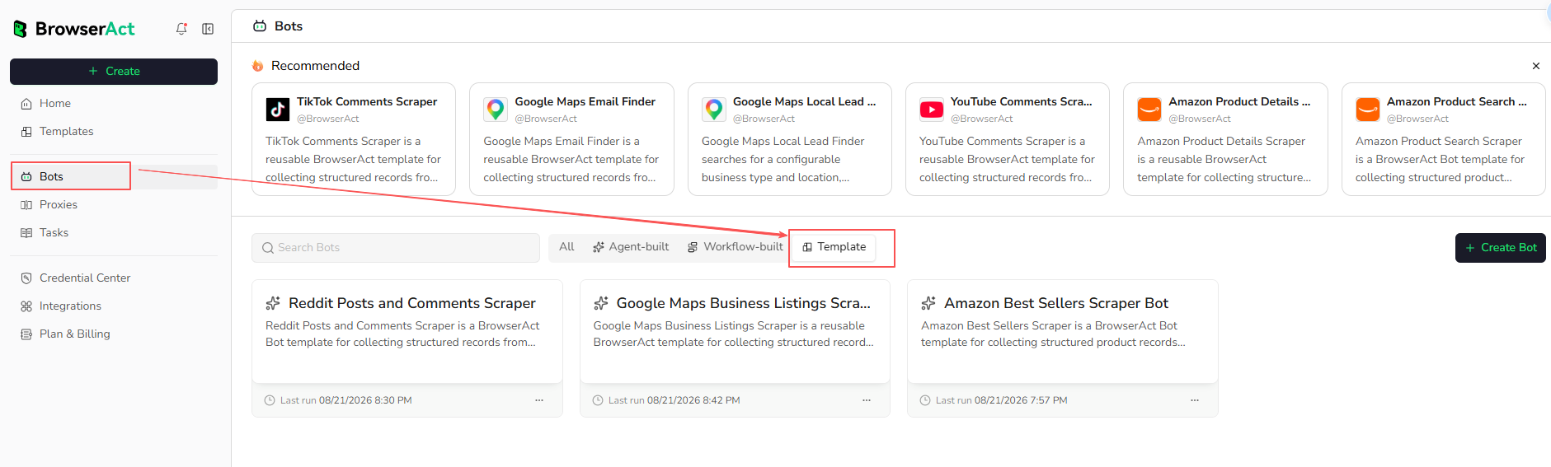Click the Integrations sidebar icon
Image resolution: width=1551 pixels, height=467 pixels.
(x=26, y=306)
